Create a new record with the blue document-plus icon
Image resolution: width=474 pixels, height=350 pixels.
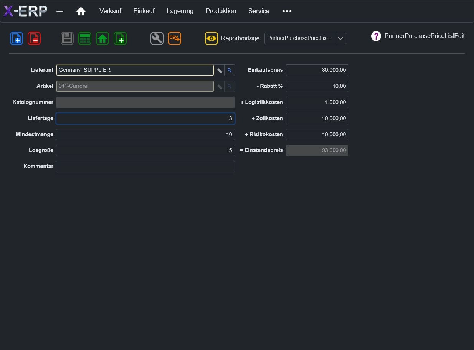[17, 38]
